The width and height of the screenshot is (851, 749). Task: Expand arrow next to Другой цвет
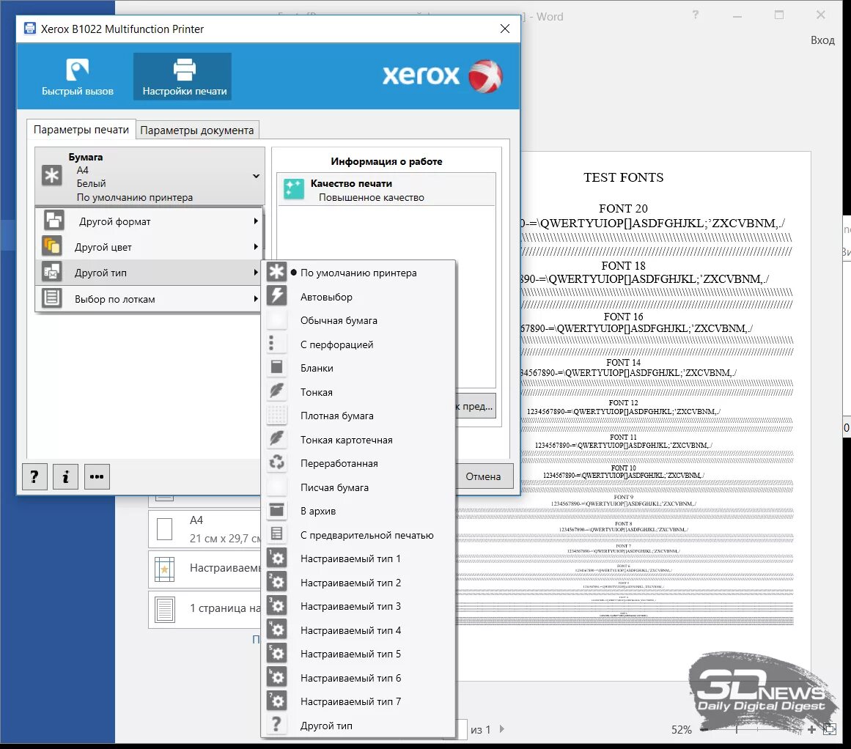(x=256, y=247)
